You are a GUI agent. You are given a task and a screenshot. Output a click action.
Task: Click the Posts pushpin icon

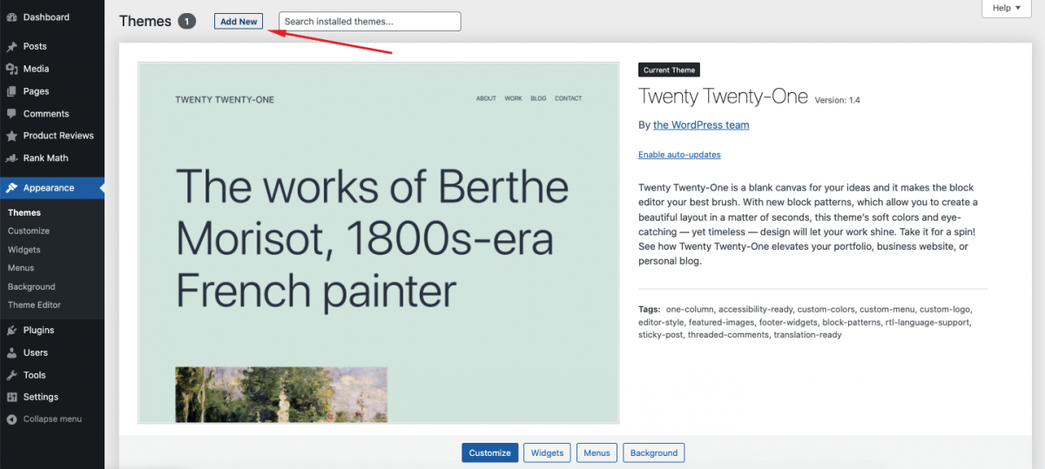pos(11,46)
